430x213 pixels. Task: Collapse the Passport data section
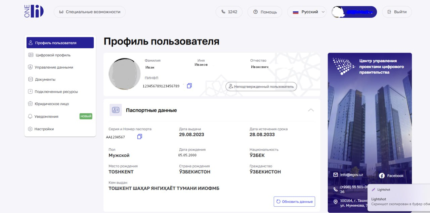311,110
